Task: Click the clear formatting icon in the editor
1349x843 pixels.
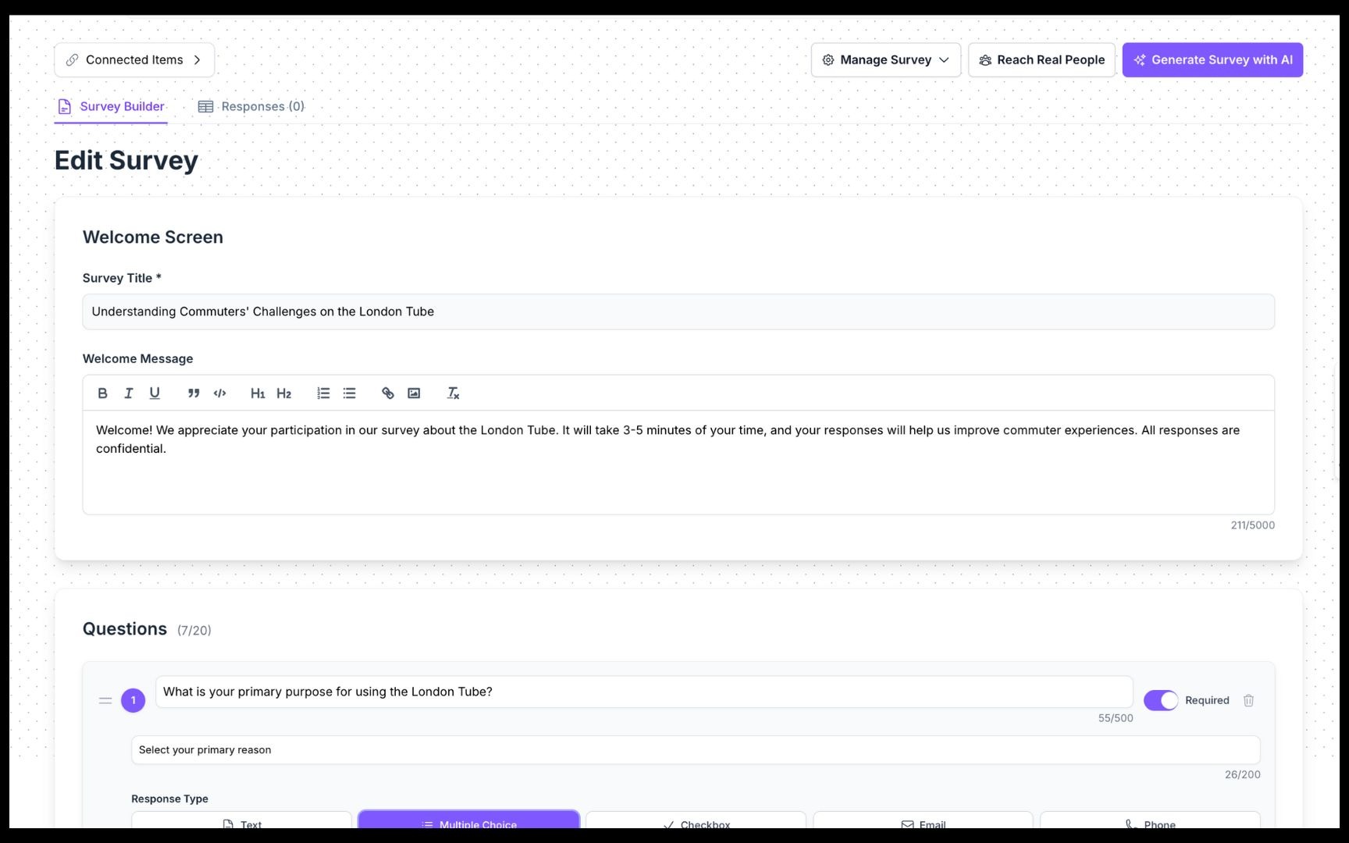Action: tap(453, 393)
